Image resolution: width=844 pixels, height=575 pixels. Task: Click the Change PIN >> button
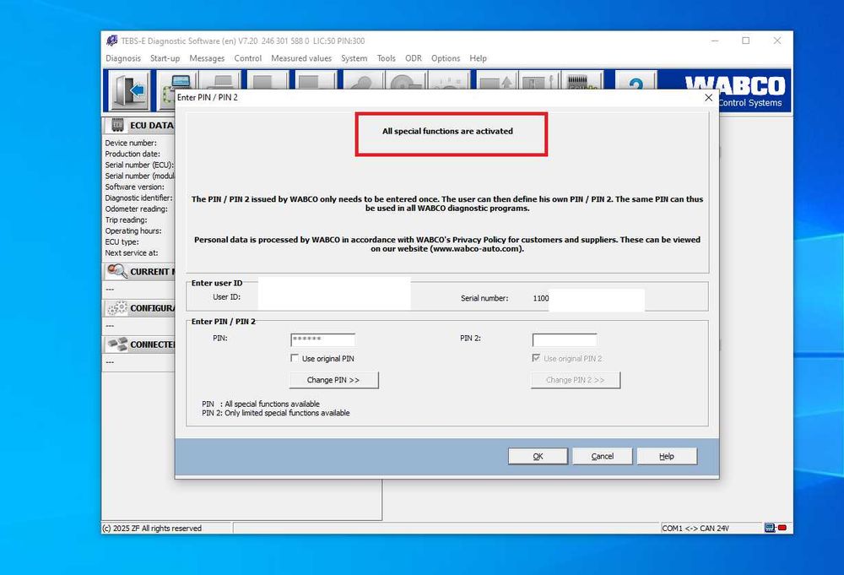pyautogui.click(x=333, y=380)
